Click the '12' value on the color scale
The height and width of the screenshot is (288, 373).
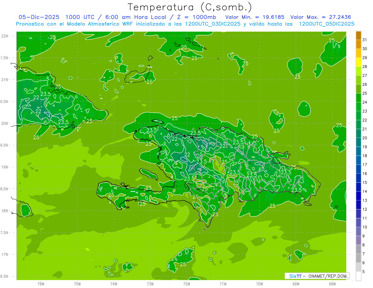pos(365,209)
